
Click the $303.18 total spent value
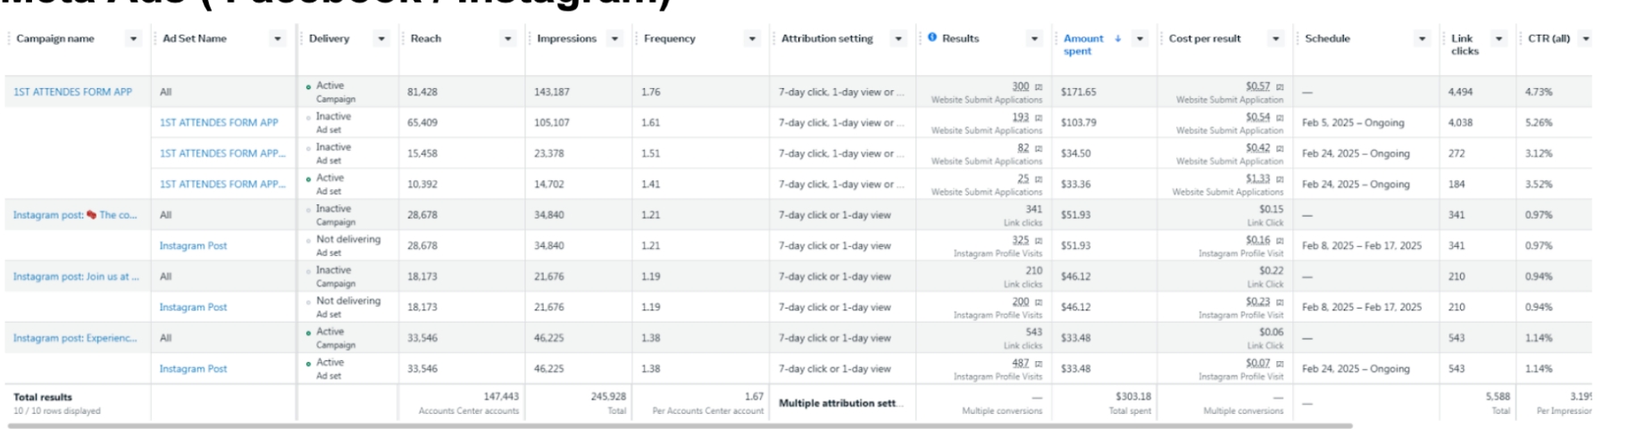(x=1133, y=396)
